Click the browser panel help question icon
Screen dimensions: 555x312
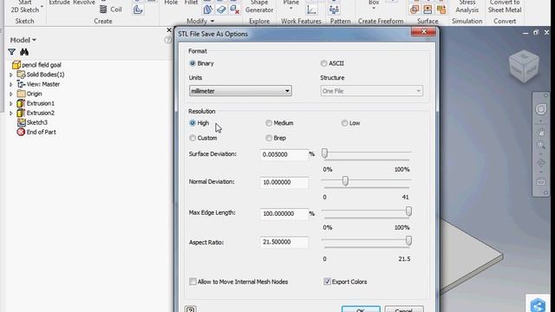click(167, 40)
